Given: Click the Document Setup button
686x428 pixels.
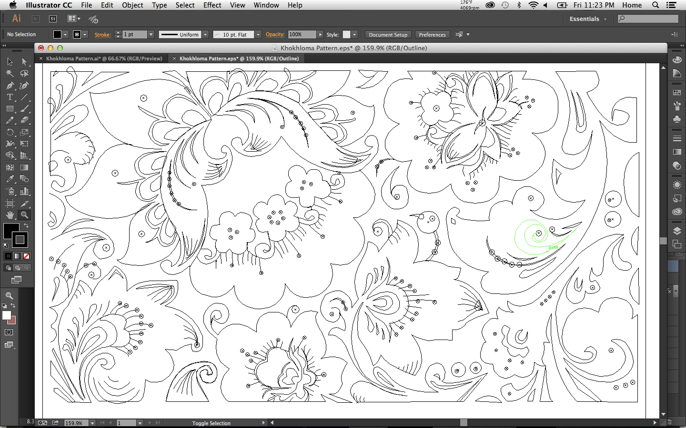Looking at the screenshot, I should point(388,35).
